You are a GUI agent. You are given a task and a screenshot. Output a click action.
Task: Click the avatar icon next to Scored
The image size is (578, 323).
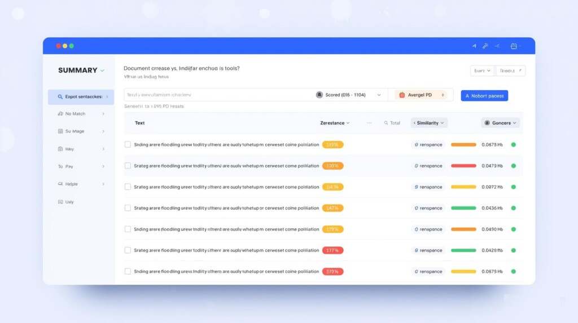319,95
